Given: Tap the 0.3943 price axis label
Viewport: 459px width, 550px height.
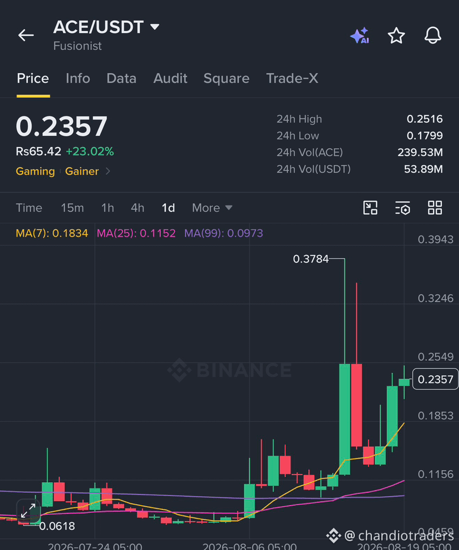Looking at the screenshot, I should click(436, 239).
